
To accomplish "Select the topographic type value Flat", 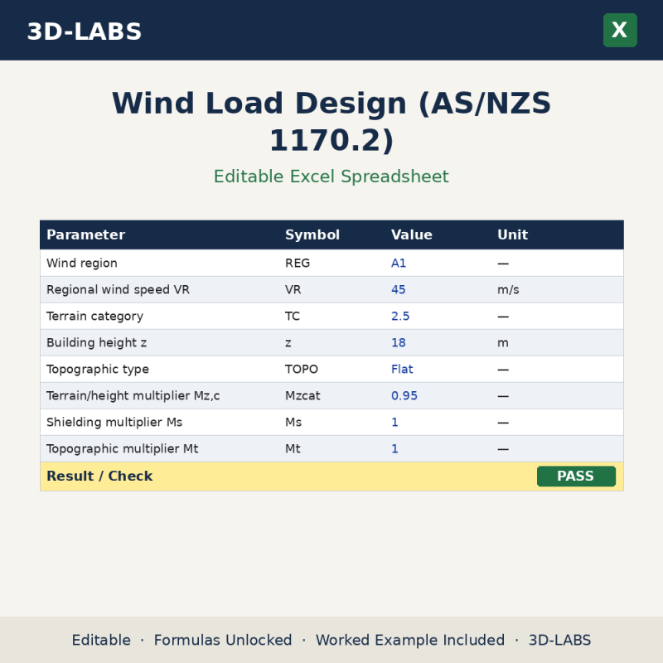I will (x=402, y=369).
